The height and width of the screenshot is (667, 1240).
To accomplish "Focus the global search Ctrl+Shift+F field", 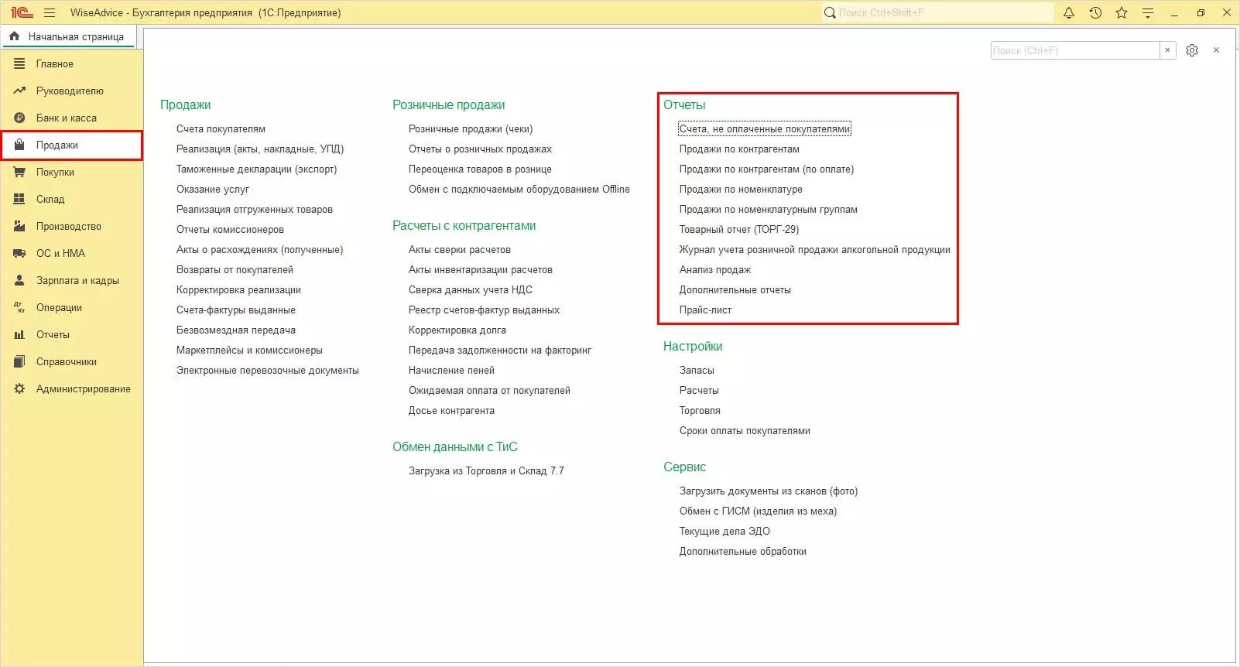I will click(x=938, y=12).
